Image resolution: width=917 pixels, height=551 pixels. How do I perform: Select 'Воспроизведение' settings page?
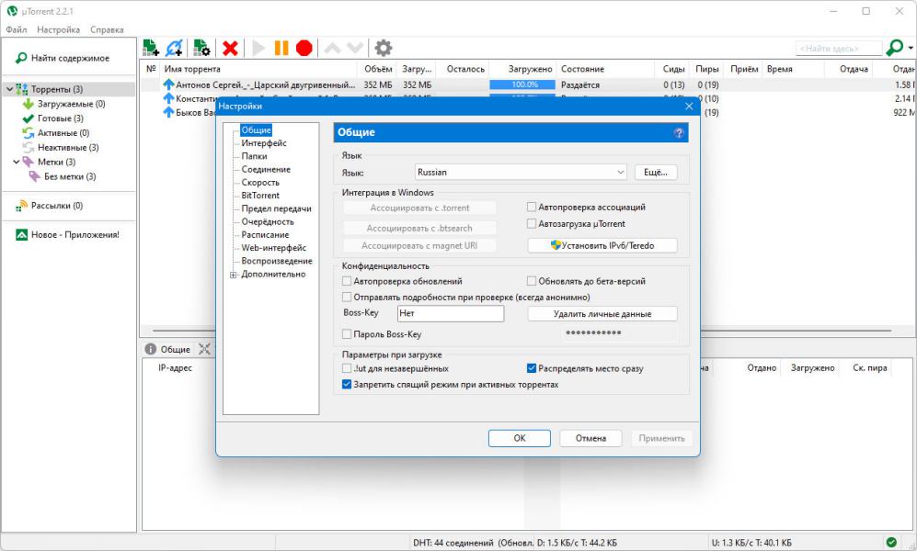point(277,261)
